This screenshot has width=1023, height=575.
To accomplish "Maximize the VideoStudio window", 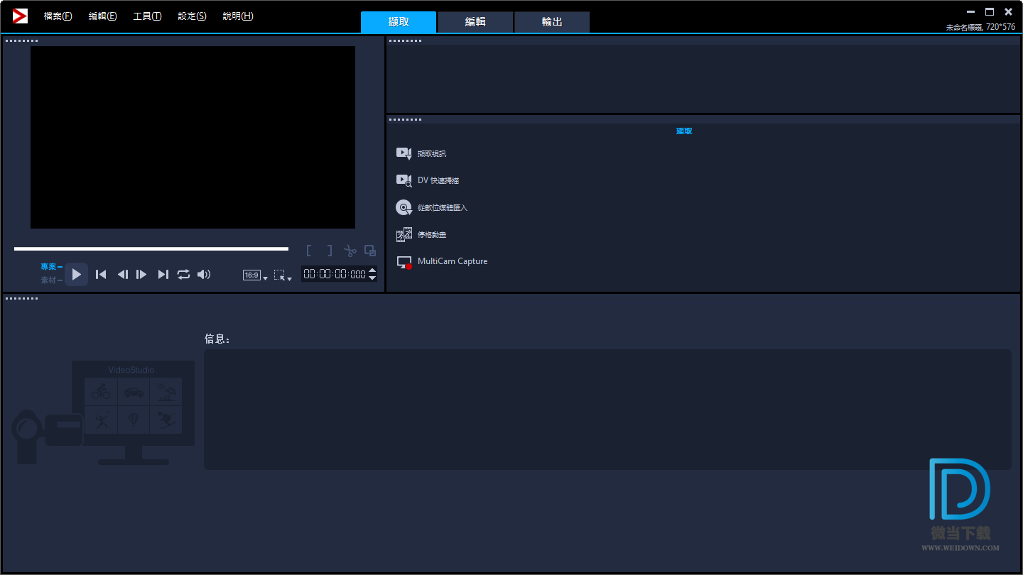I will [990, 12].
